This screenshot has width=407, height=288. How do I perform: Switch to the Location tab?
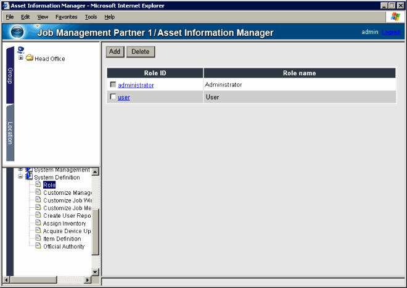10,133
